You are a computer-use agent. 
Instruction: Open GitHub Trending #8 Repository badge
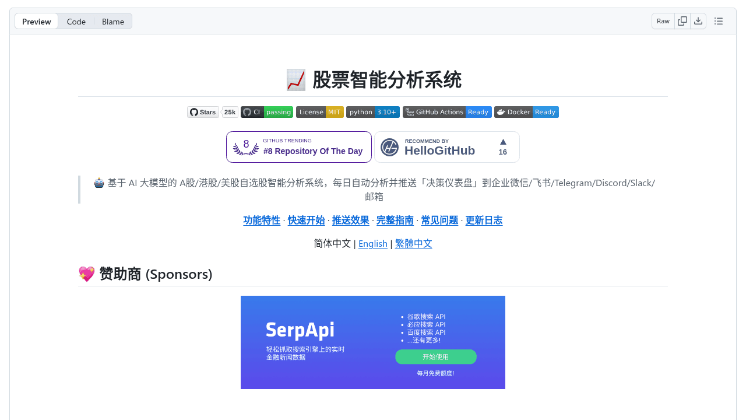click(x=299, y=147)
